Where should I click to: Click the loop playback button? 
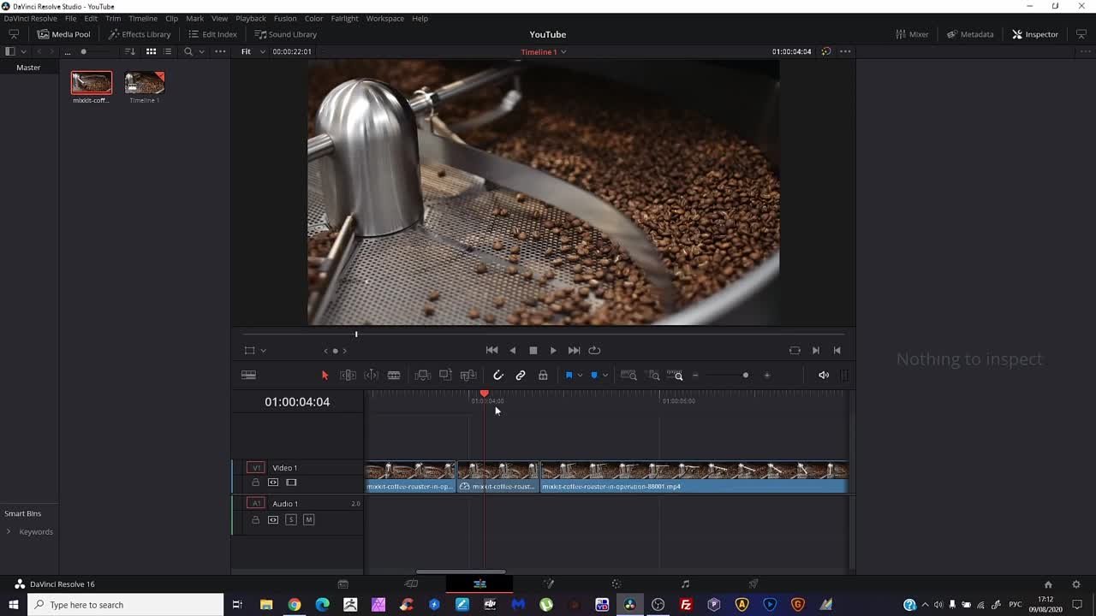click(594, 350)
